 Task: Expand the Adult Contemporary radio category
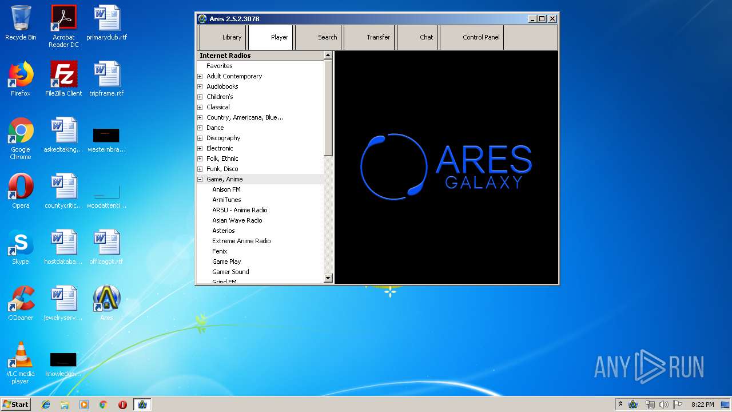coord(200,76)
